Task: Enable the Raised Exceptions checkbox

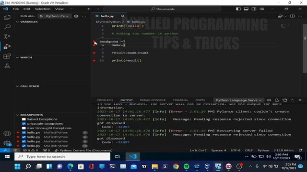Action: [24, 119]
